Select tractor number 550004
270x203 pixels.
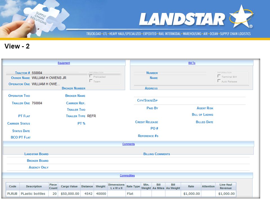[x=37, y=73]
